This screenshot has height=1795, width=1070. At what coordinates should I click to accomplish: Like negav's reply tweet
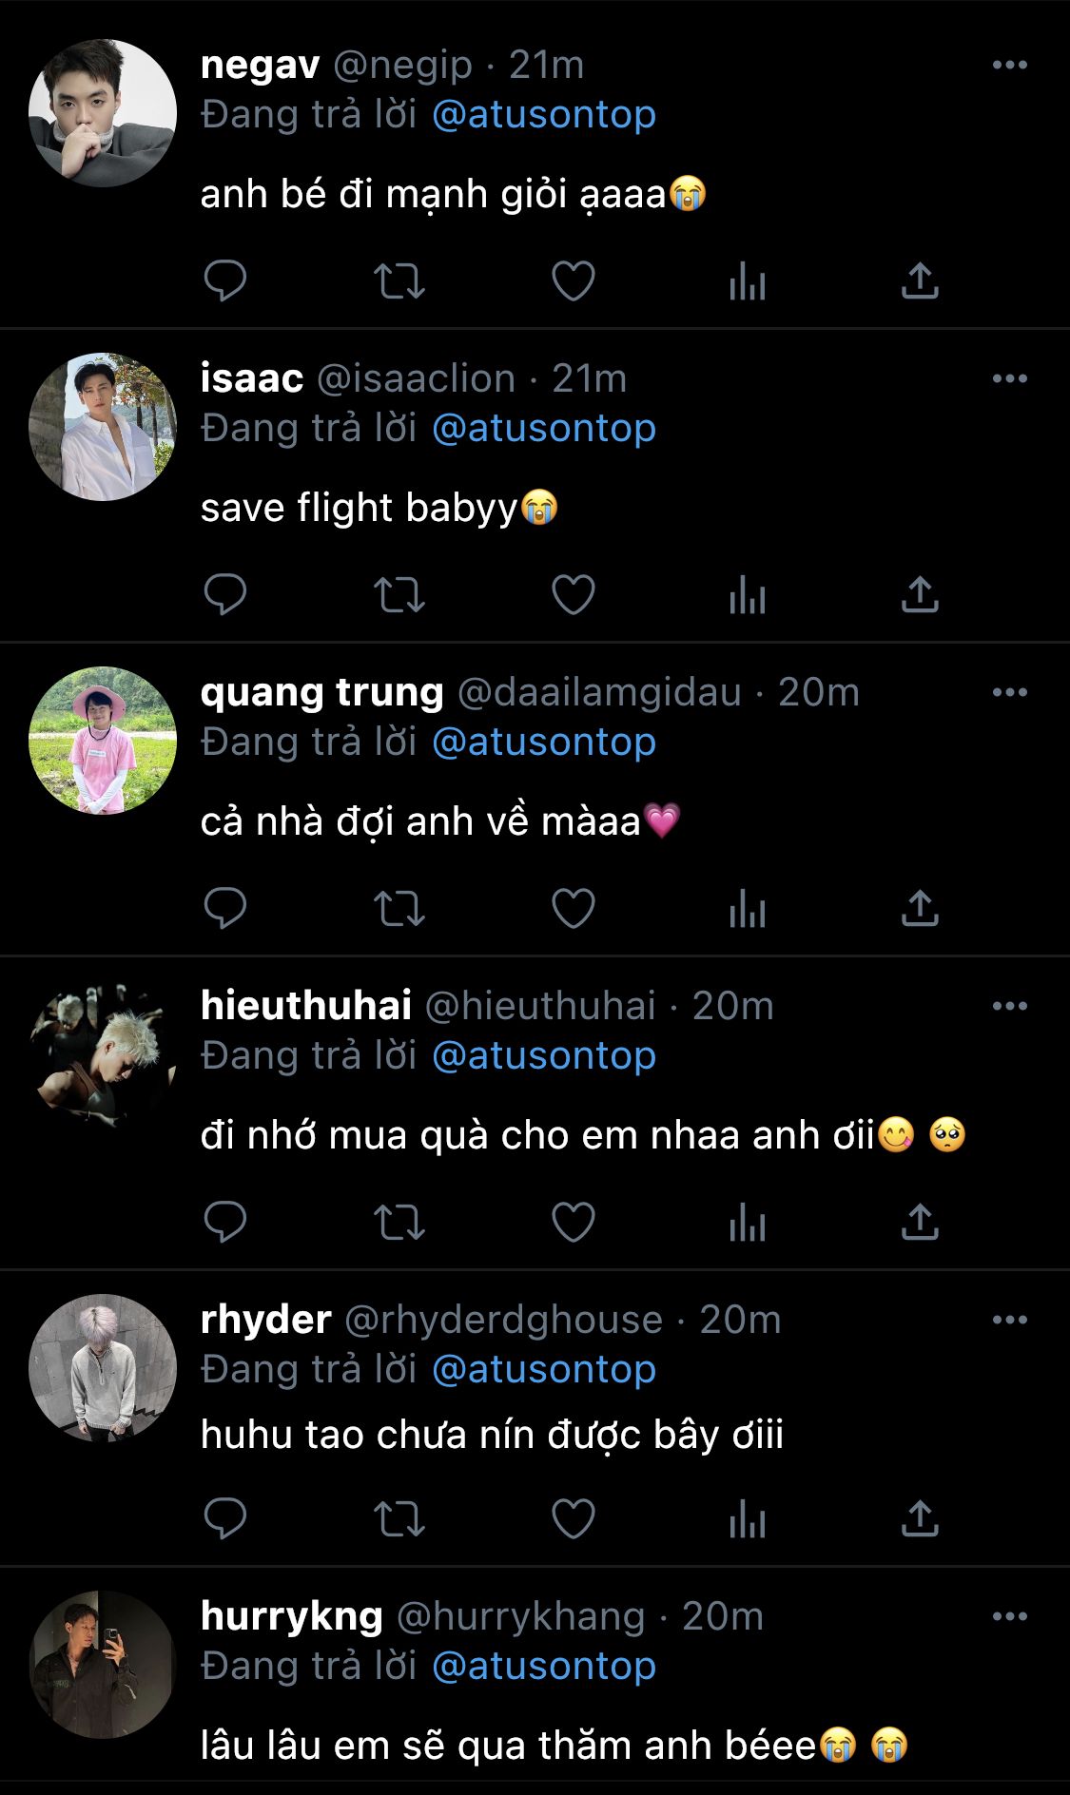(x=574, y=281)
